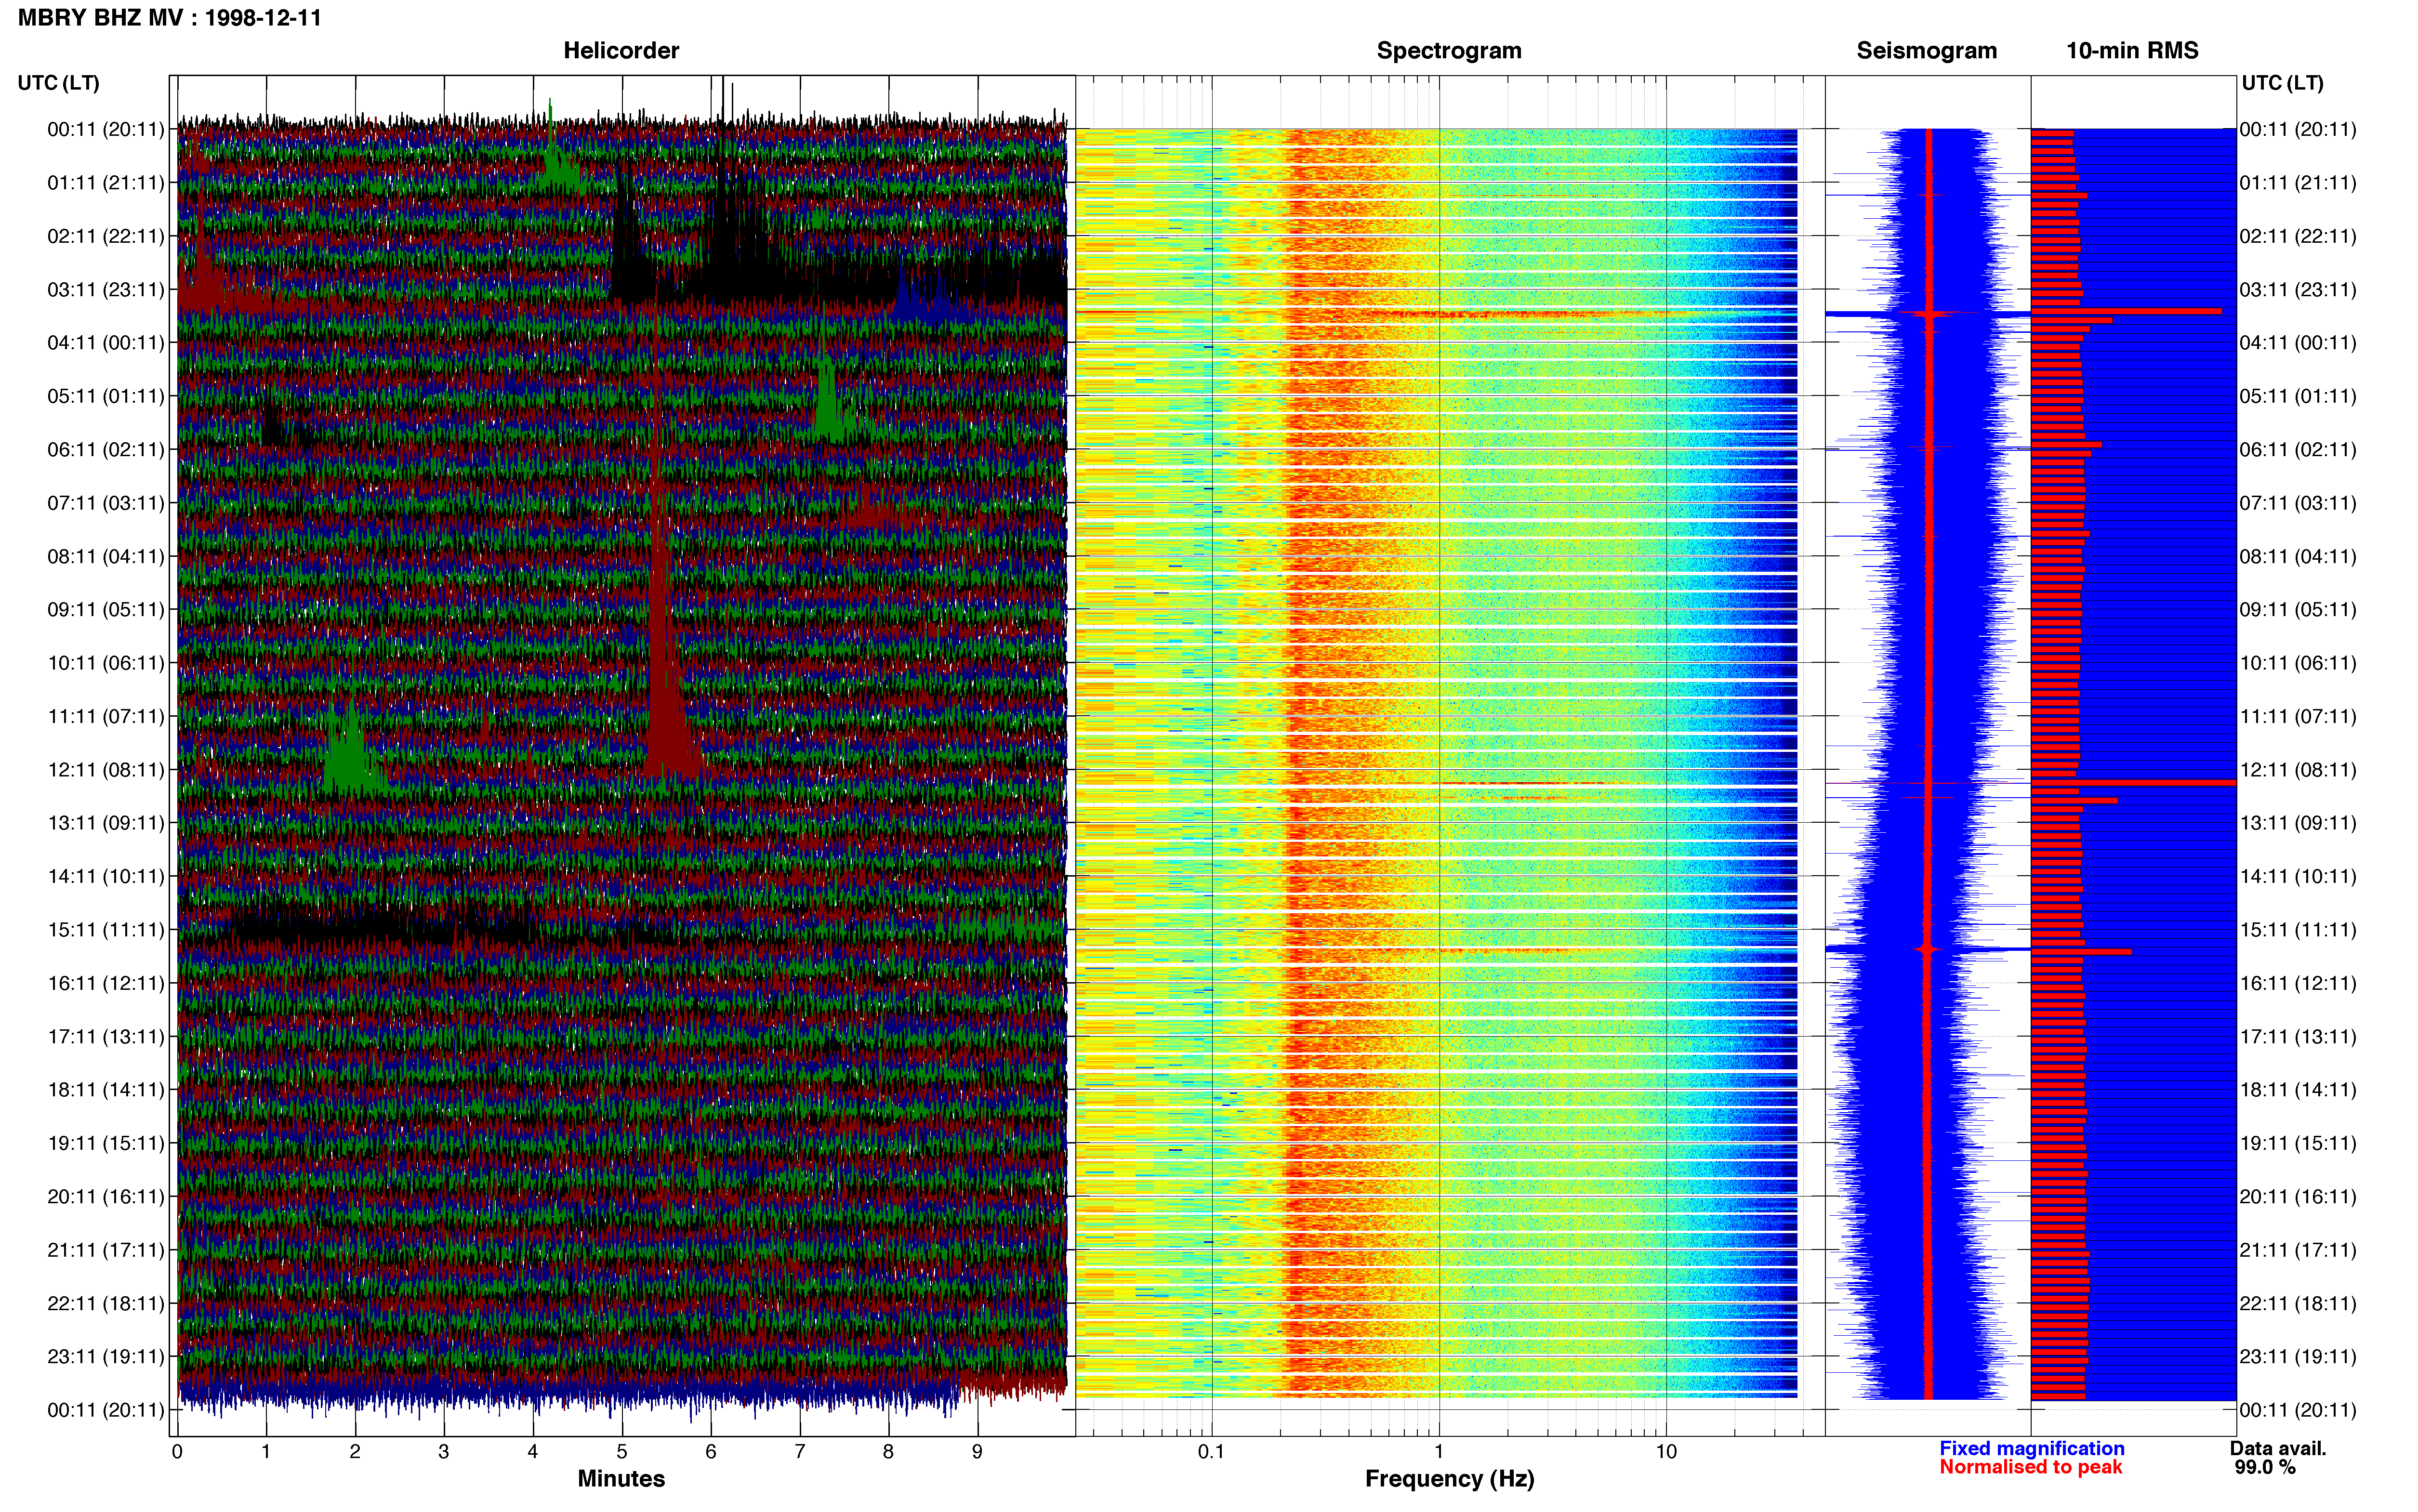The image size is (2418, 1512).
Task: Click the left-axis time label 11:11 (07:11)
Action: point(105,716)
